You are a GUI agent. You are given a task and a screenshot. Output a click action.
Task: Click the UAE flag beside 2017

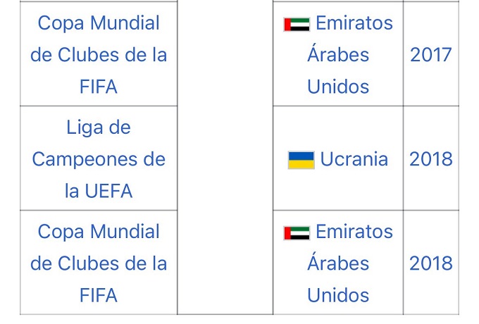click(297, 24)
